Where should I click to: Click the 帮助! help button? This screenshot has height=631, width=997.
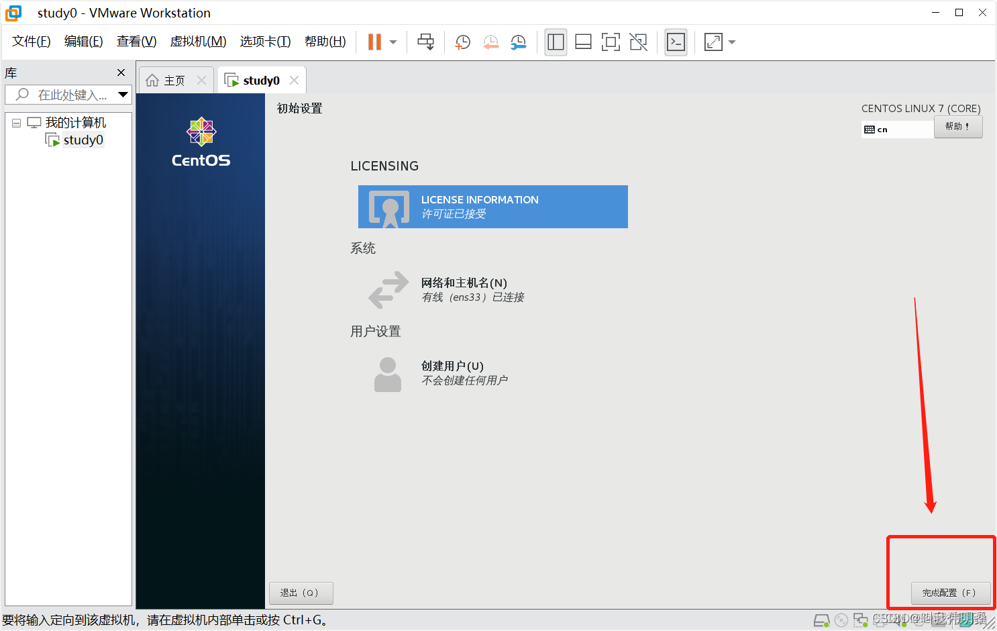958,127
